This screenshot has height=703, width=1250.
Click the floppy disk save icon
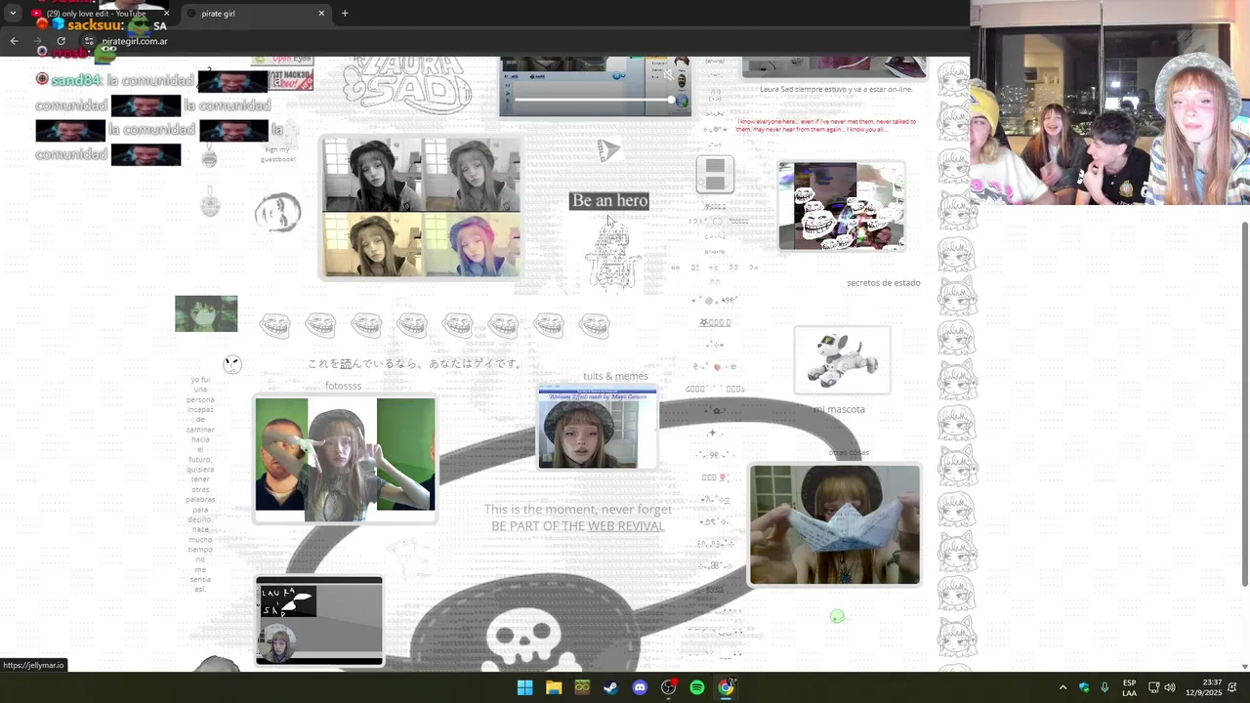coord(715,175)
